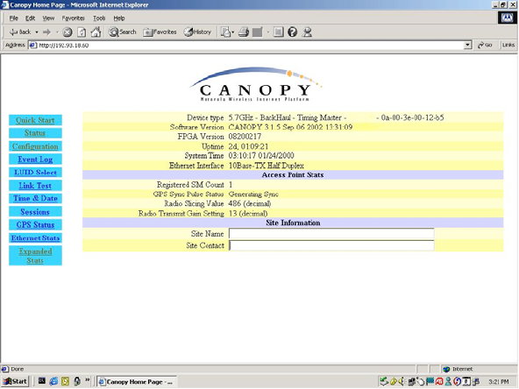Click the Uptime value 2d, 01:09:21
519x389 pixels.
coord(248,146)
